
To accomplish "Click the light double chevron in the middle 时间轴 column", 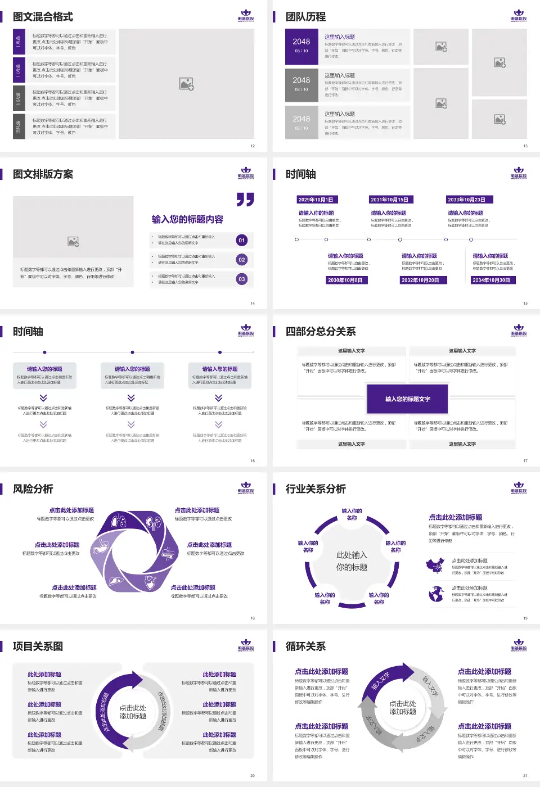I will 131,424.
